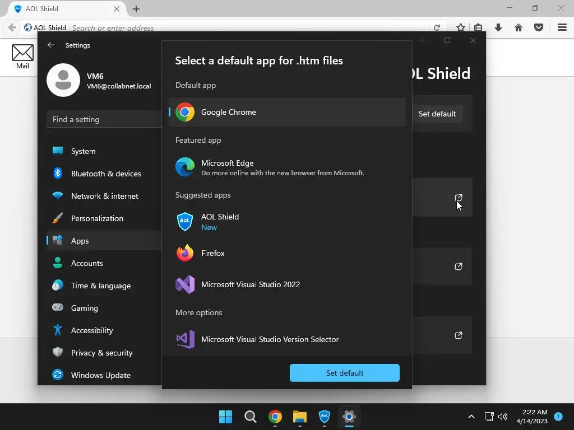Switch to Settings app in taskbar
The width and height of the screenshot is (574, 430).
[349, 417]
